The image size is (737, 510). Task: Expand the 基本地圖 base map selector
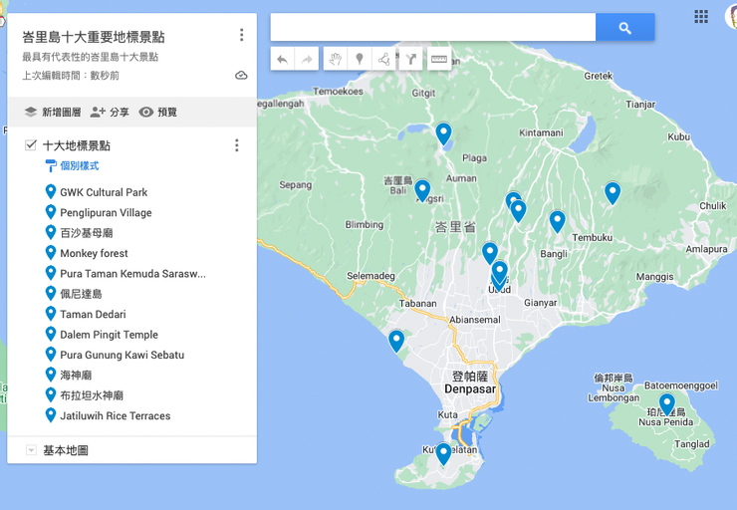click(x=31, y=450)
